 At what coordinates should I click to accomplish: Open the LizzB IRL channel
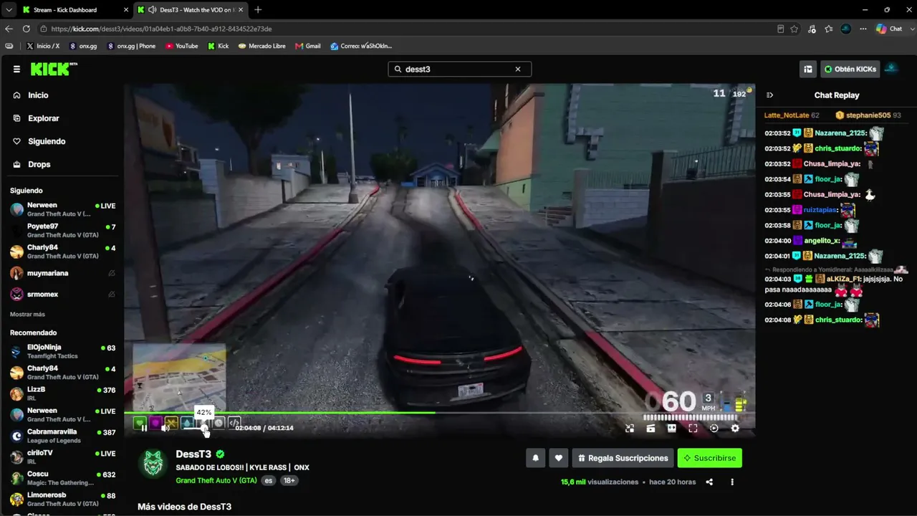63,393
